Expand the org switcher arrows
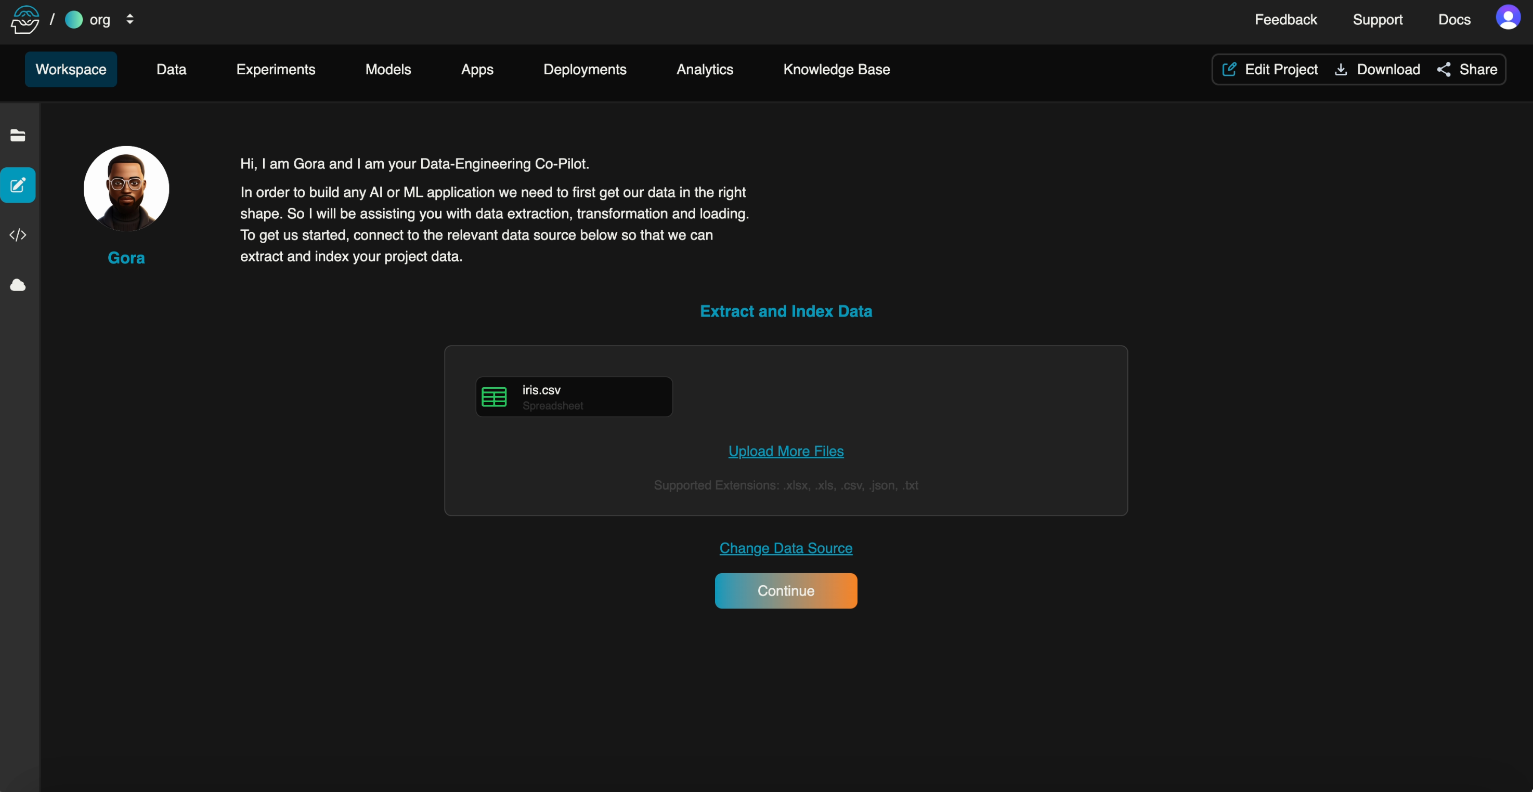Image resolution: width=1533 pixels, height=792 pixels. 129,20
